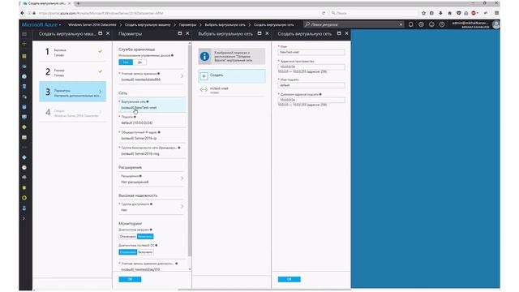Open the Azure portal hamburger menu
Viewport: 519px width, 292px height.
tap(24, 34)
